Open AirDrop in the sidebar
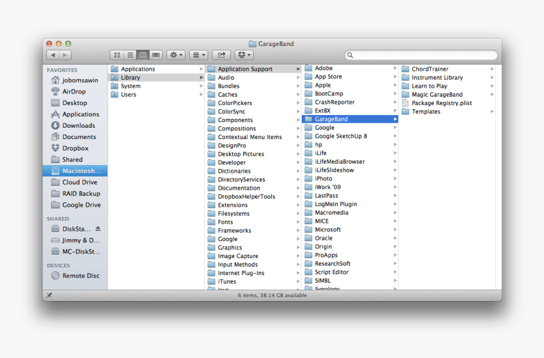 (75, 92)
